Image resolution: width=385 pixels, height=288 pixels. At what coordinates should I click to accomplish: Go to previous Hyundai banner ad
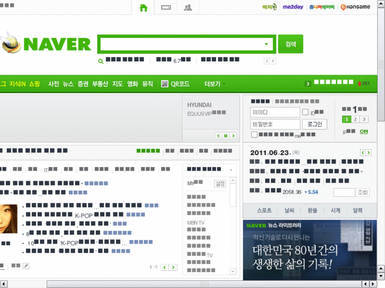pyautogui.click(x=218, y=135)
